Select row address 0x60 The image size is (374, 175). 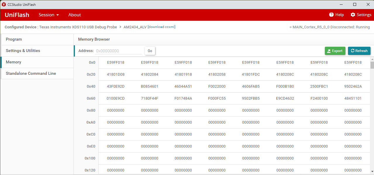pos(91,98)
